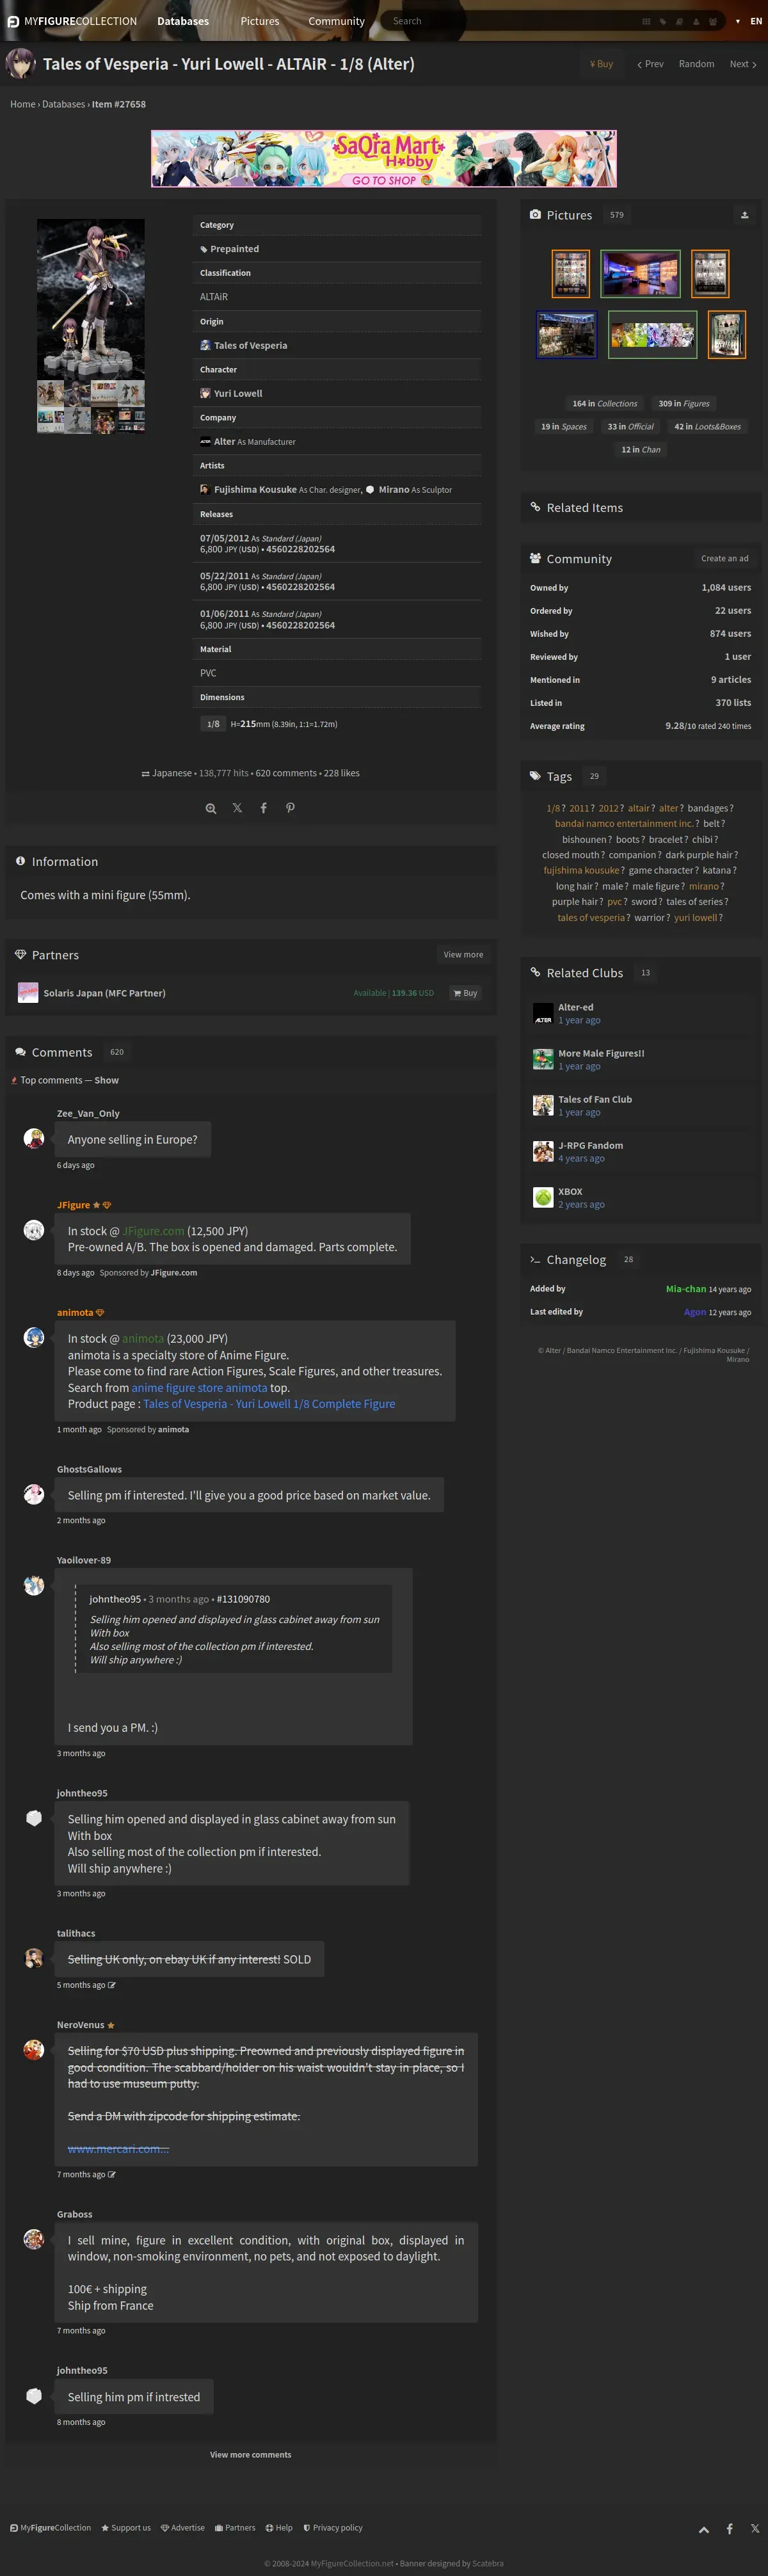Click the Create an ad button
The image size is (768, 2576).
pos(724,558)
